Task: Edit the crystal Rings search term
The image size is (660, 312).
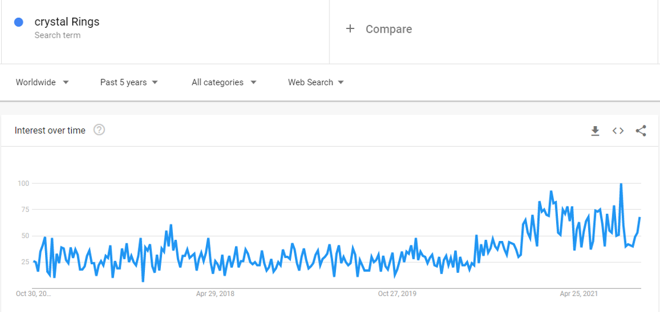Action: click(x=67, y=22)
